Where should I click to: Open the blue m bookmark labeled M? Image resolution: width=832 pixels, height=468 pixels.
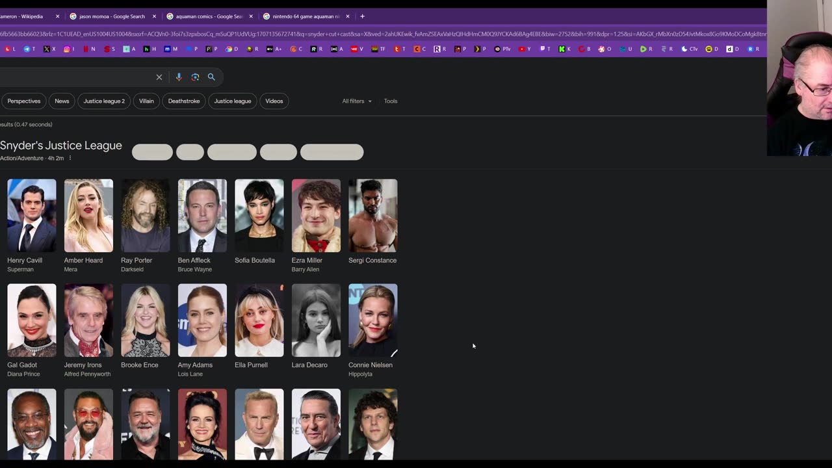coord(171,49)
